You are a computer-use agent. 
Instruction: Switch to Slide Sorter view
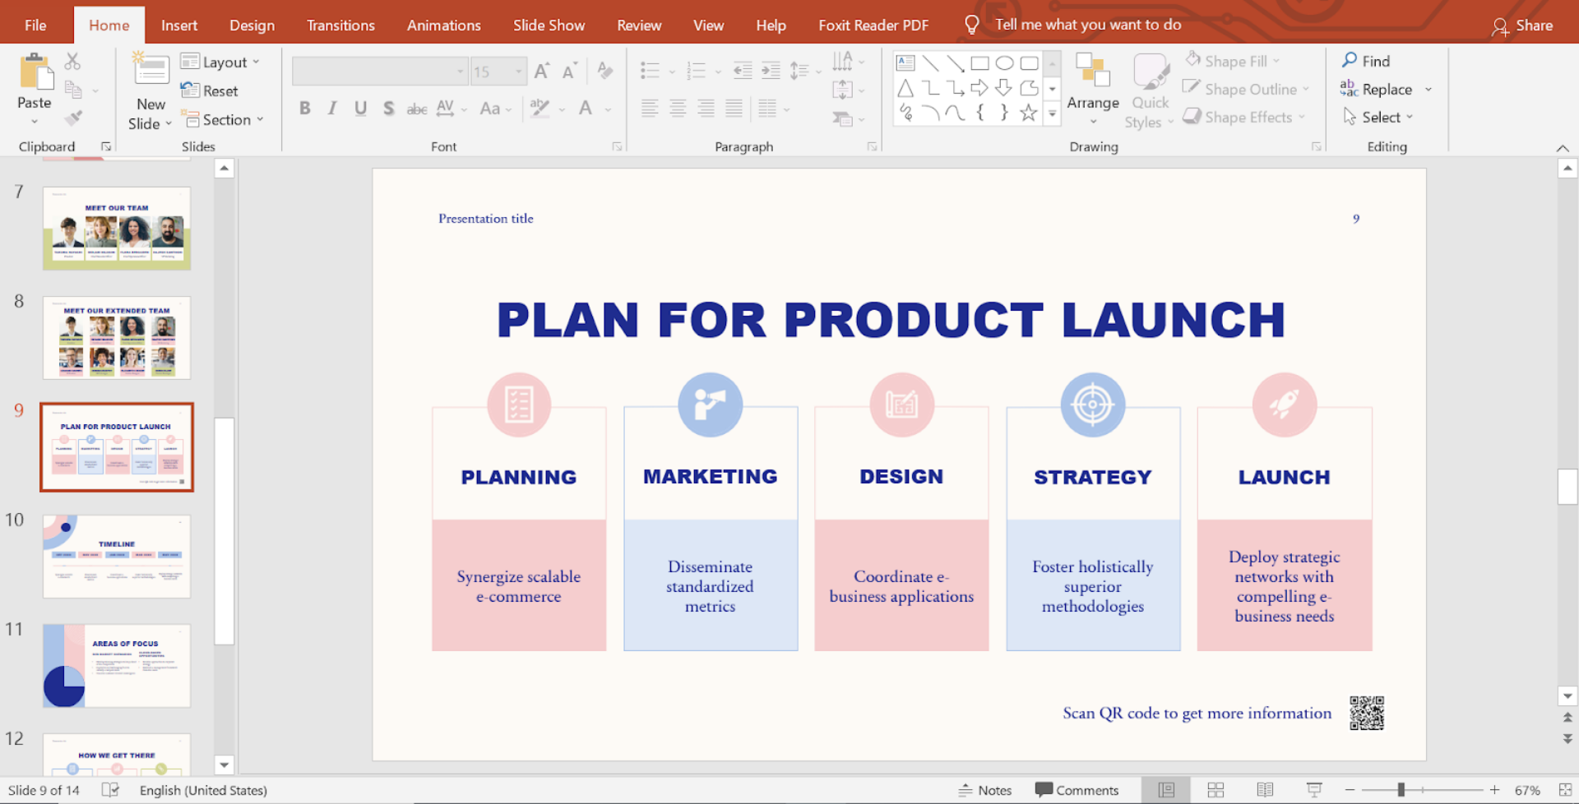coord(1216,790)
